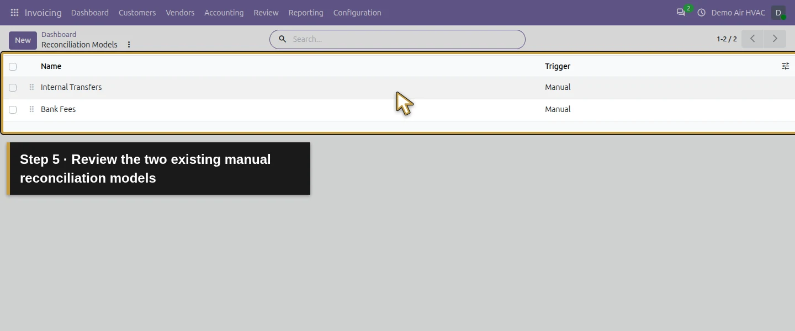Toggle the select-all header checkbox
Image resolution: width=795 pixels, height=331 pixels.
[x=13, y=67]
